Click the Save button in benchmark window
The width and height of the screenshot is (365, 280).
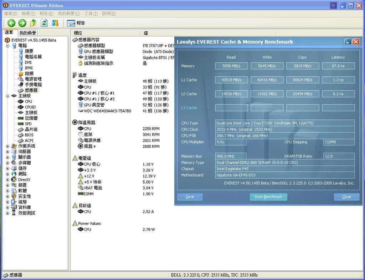coord(190,197)
